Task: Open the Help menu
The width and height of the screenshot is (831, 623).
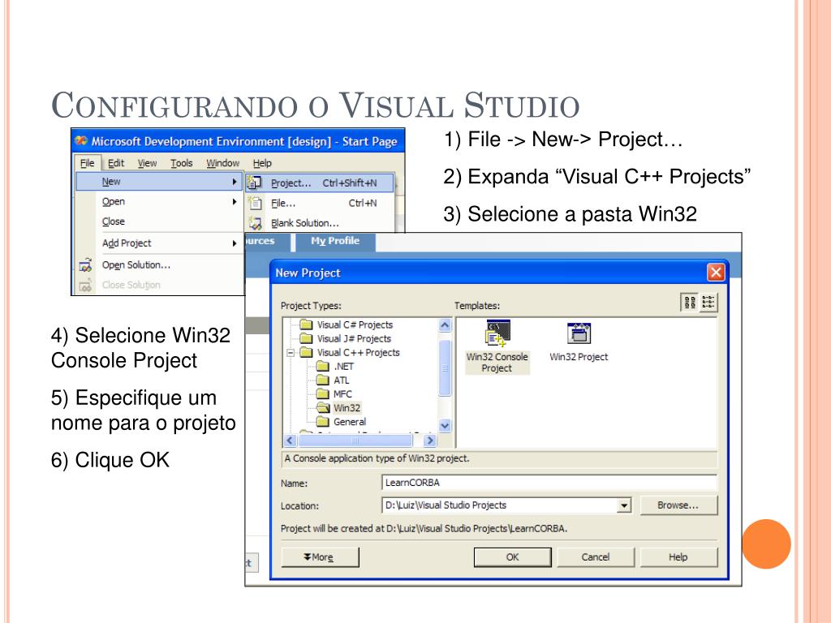Action: pyautogui.click(x=262, y=163)
